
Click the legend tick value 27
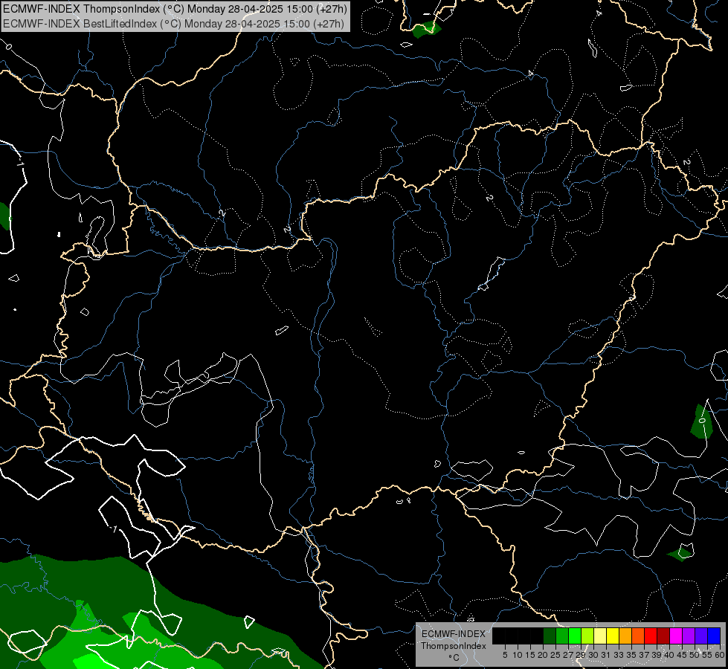(568, 655)
